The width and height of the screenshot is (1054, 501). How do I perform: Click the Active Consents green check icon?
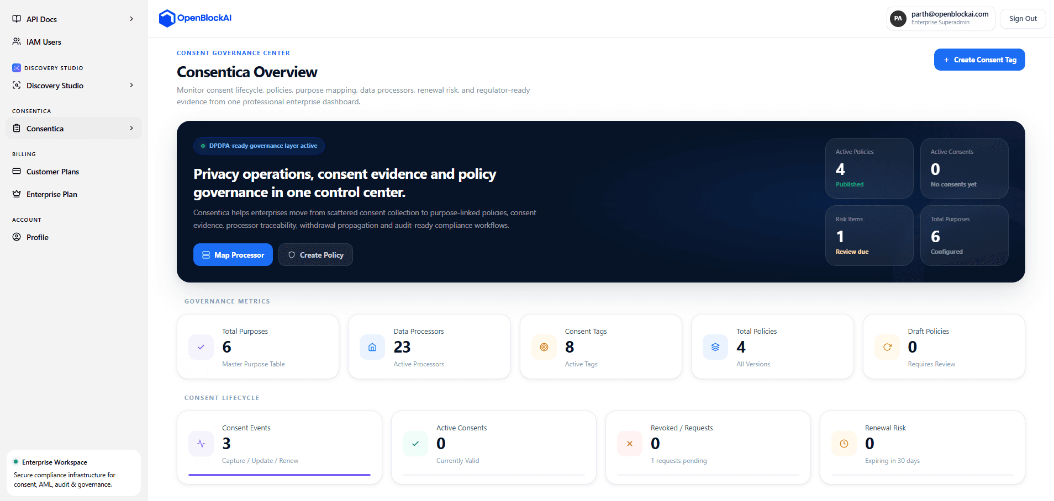pos(415,444)
